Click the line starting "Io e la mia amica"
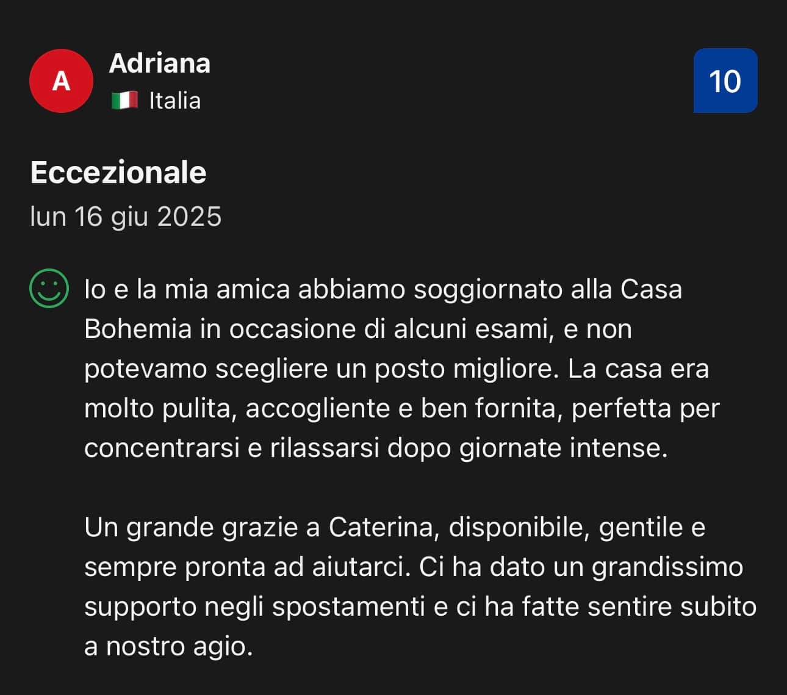This screenshot has height=695, width=787. (383, 289)
